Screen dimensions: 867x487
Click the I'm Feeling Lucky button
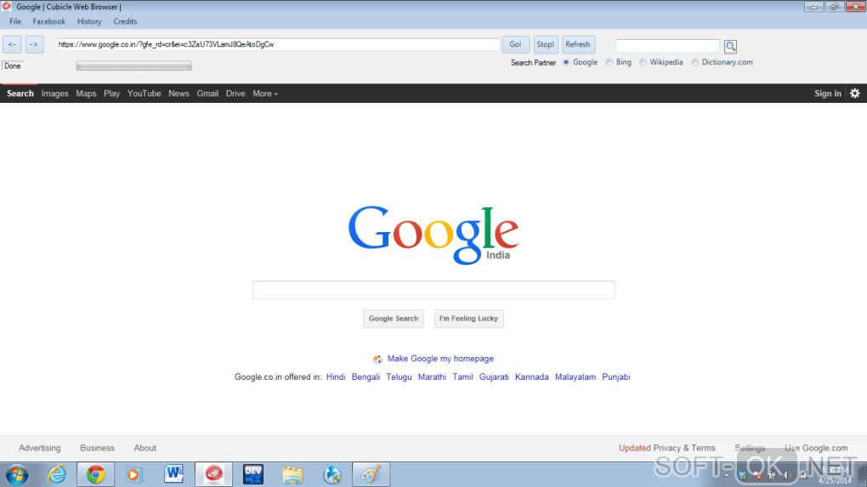click(x=468, y=319)
